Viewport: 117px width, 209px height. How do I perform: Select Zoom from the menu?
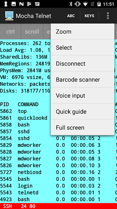tap(82, 32)
